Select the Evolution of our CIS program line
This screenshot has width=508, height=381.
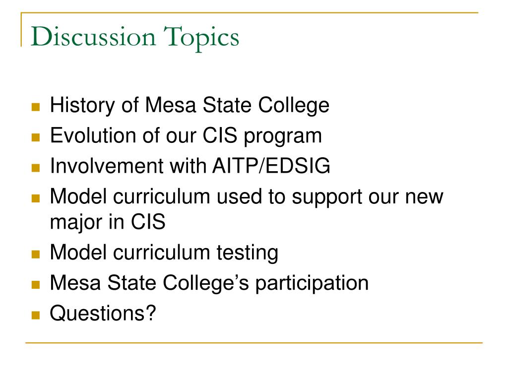[186, 136]
